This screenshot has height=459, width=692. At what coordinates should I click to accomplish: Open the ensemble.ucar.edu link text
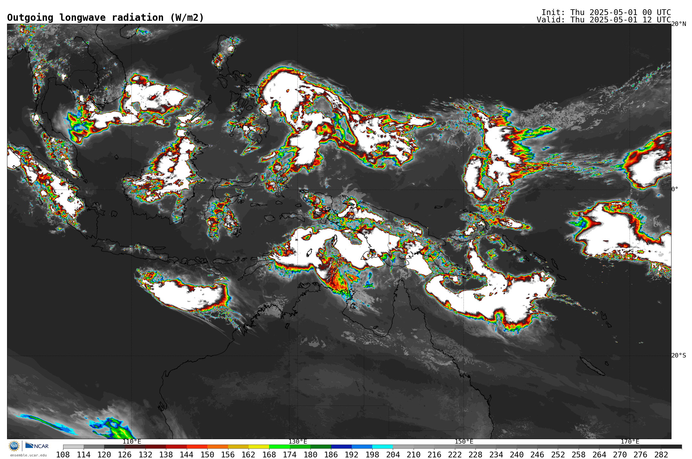pyautogui.click(x=29, y=455)
